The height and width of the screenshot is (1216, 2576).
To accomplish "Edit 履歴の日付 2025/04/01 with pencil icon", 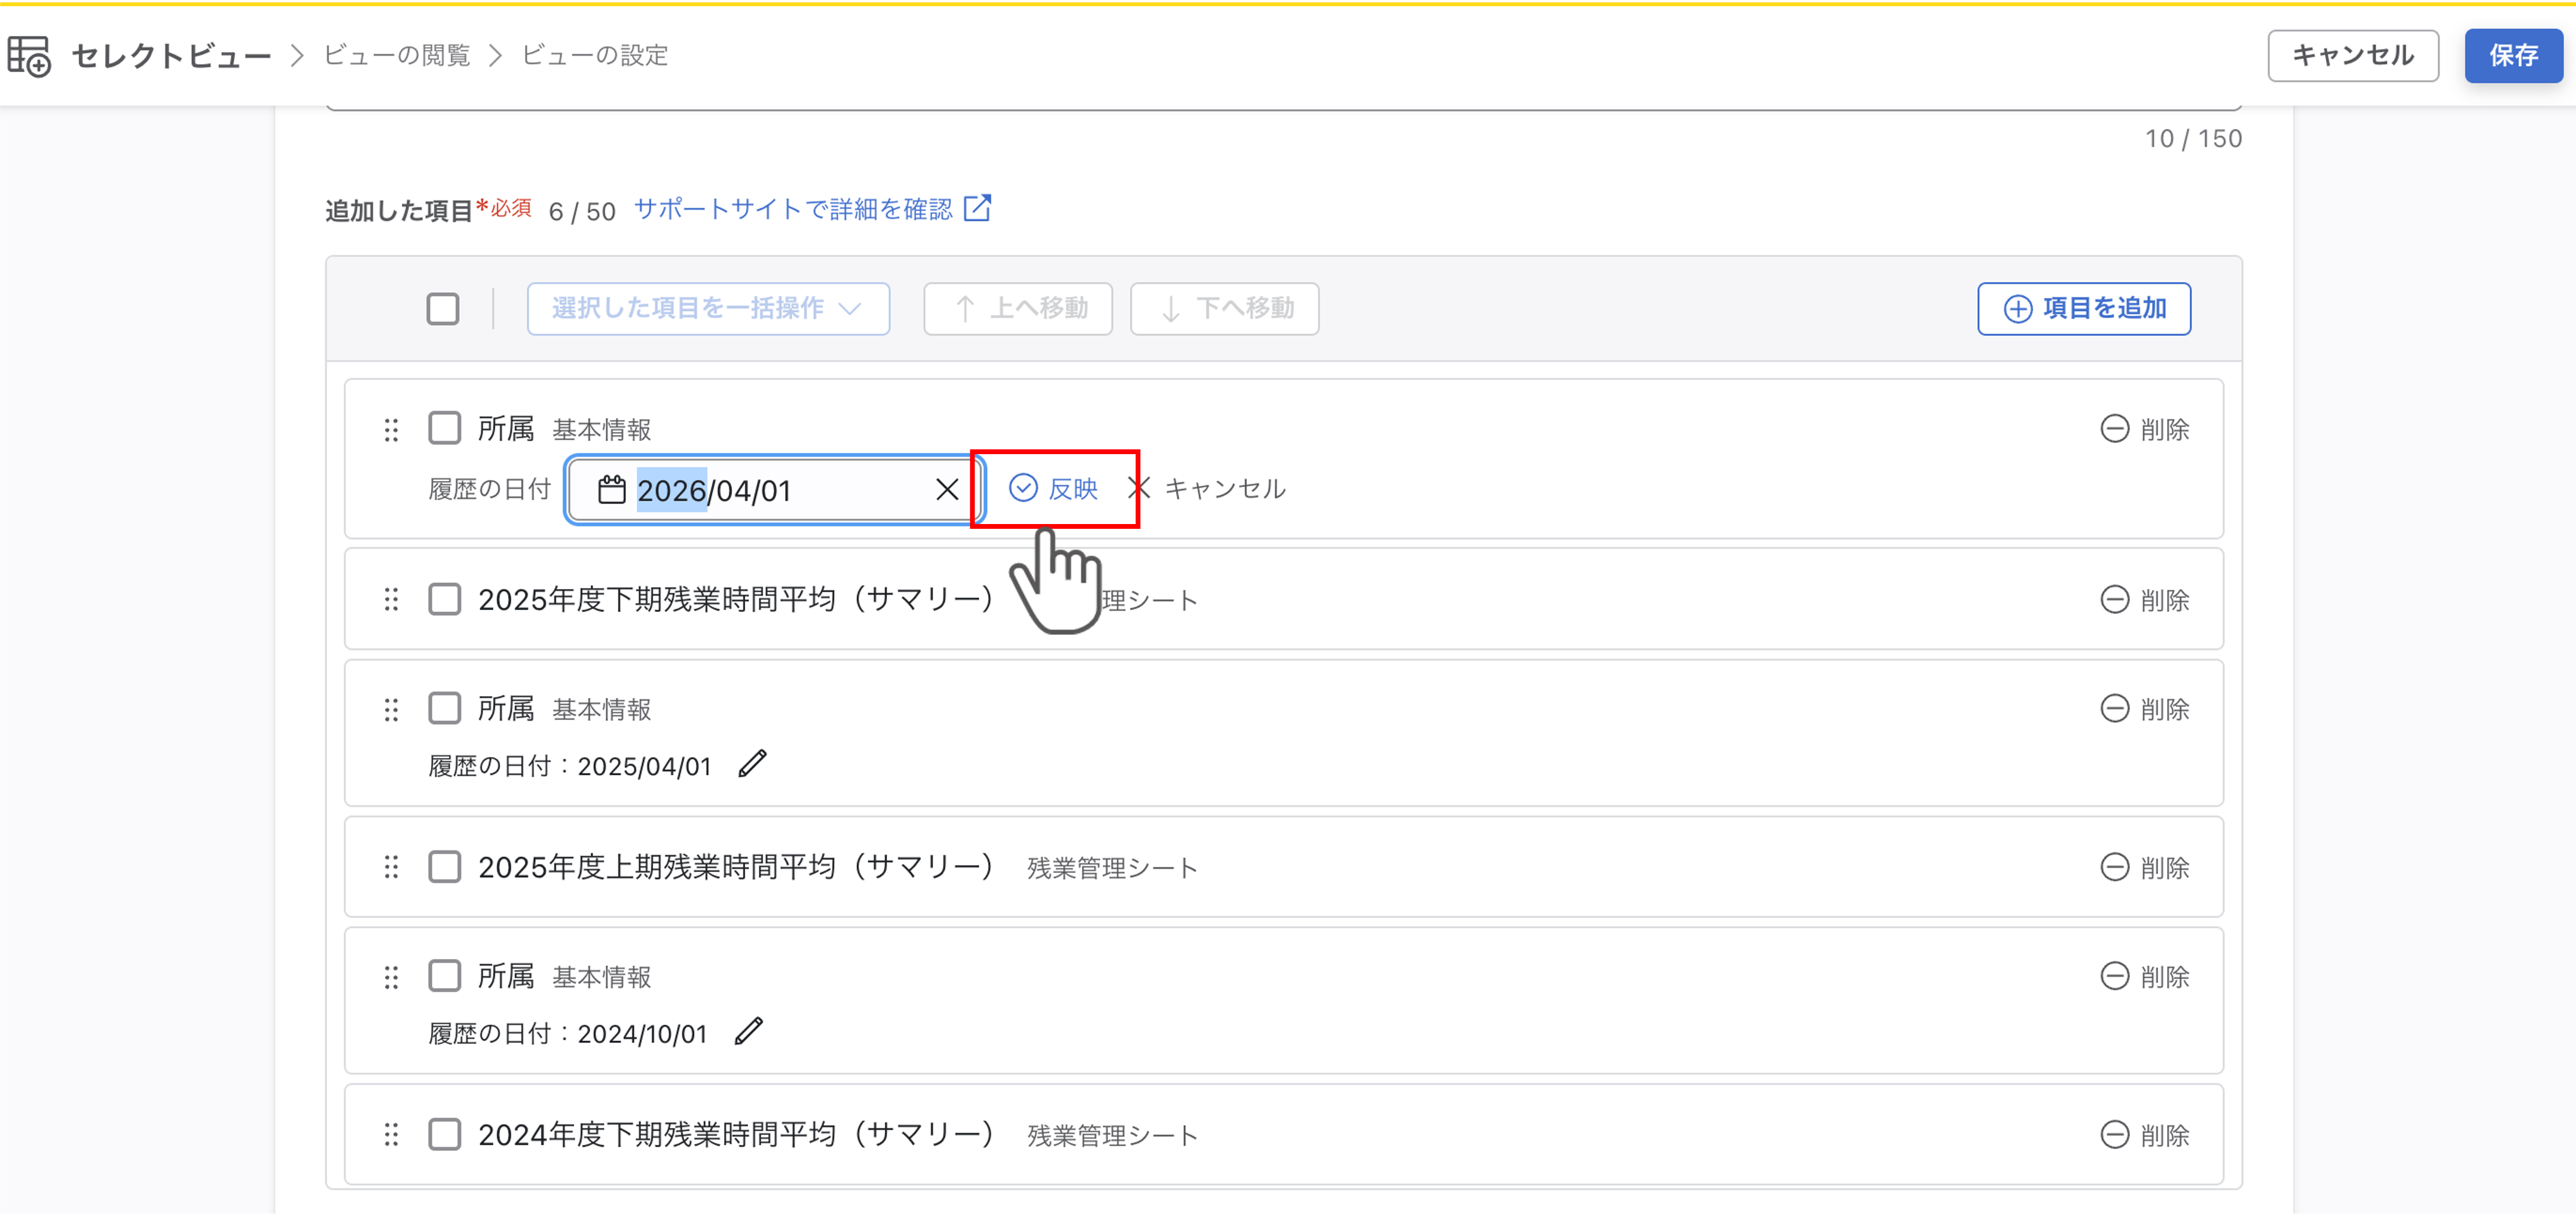I will pos(752,764).
